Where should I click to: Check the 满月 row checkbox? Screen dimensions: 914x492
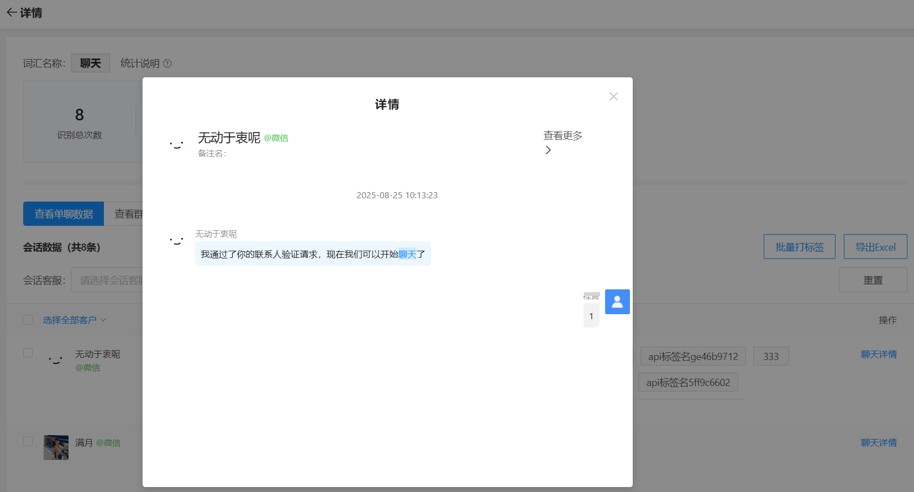click(28, 441)
